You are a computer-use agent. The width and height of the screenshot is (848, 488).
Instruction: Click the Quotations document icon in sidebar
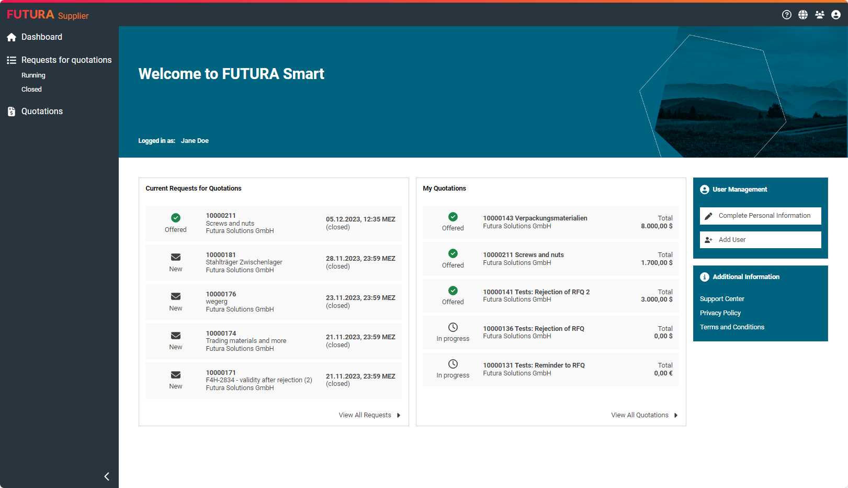(12, 112)
